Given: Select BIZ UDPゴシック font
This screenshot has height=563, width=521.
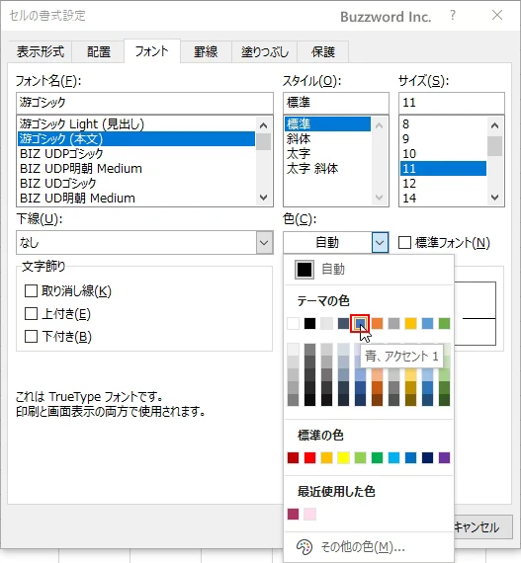Looking at the screenshot, I should (136, 154).
